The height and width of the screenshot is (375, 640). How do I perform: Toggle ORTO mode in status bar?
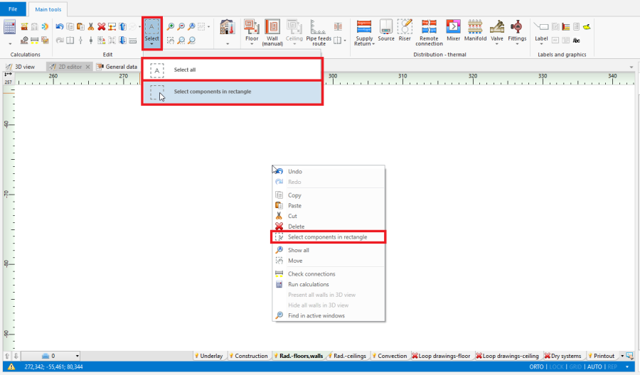[x=536, y=367]
